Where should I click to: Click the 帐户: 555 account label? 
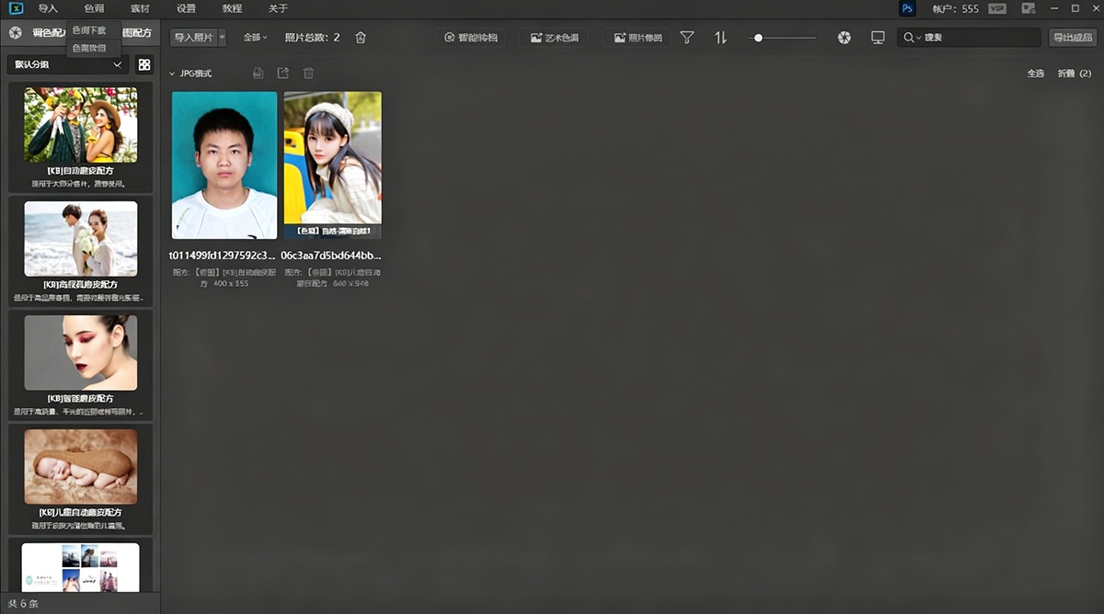point(955,8)
